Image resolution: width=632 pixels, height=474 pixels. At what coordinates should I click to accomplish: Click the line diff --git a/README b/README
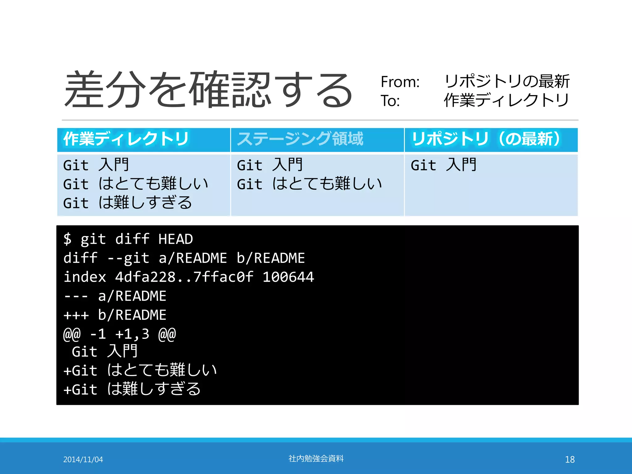click(x=184, y=258)
